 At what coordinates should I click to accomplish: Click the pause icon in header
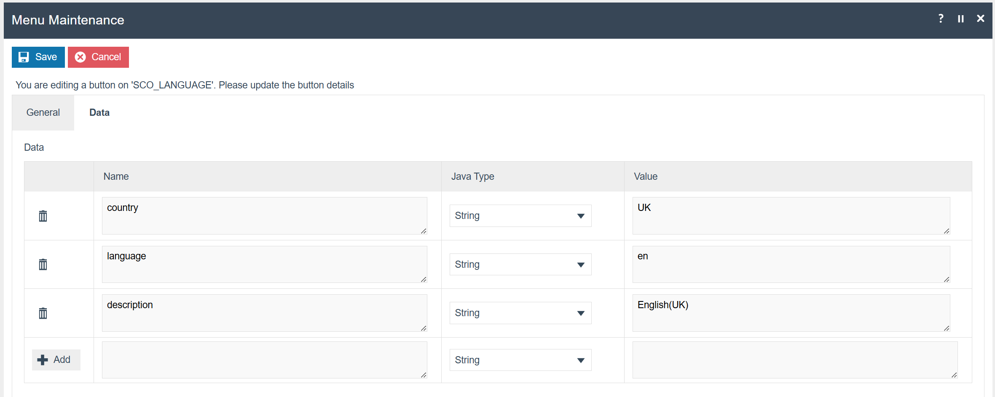[961, 19]
